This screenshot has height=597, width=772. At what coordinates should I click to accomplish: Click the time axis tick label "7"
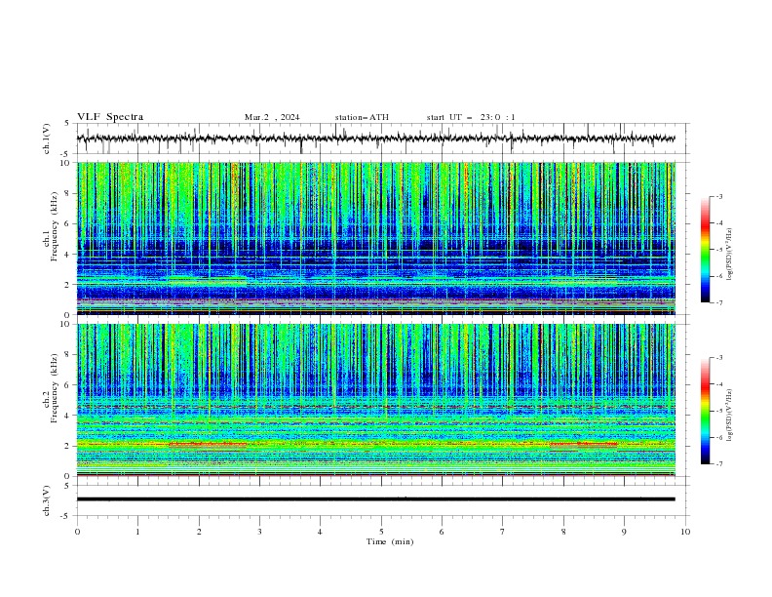(503, 532)
